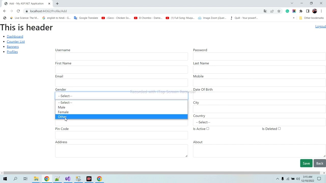Choose Male in Gender list

pos(121,107)
